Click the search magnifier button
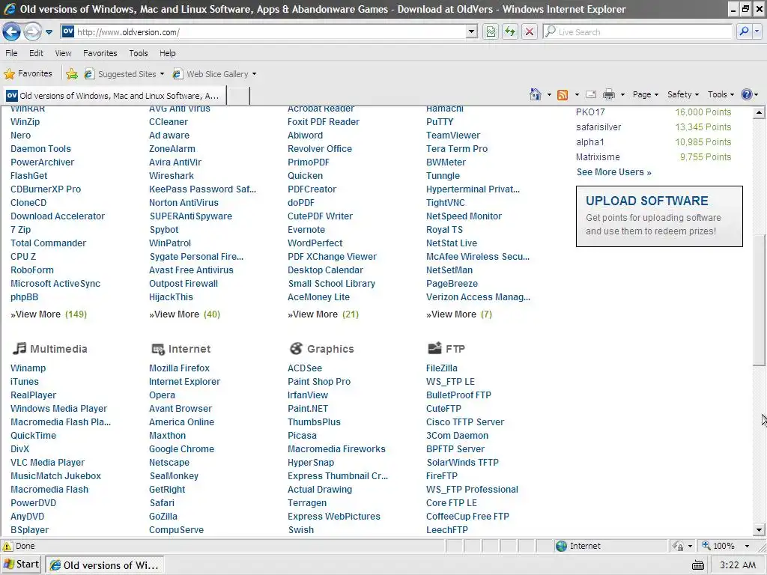Image resolution: width=767 pixels, height=575 pixels. coord(744,31)
